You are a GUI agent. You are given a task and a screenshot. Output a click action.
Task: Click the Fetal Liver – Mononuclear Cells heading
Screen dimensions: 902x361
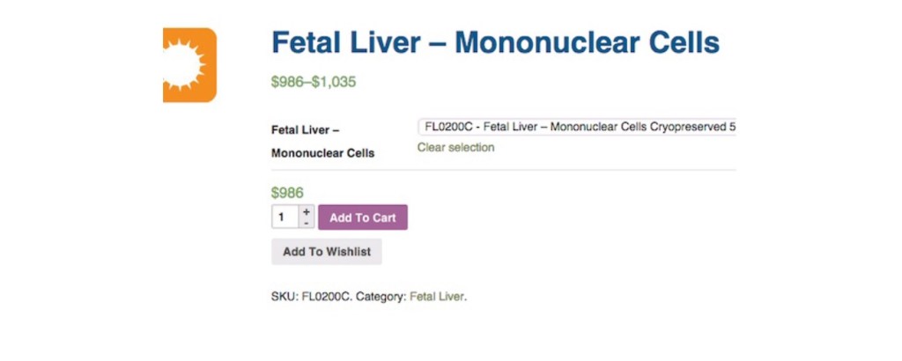point(495,42)
